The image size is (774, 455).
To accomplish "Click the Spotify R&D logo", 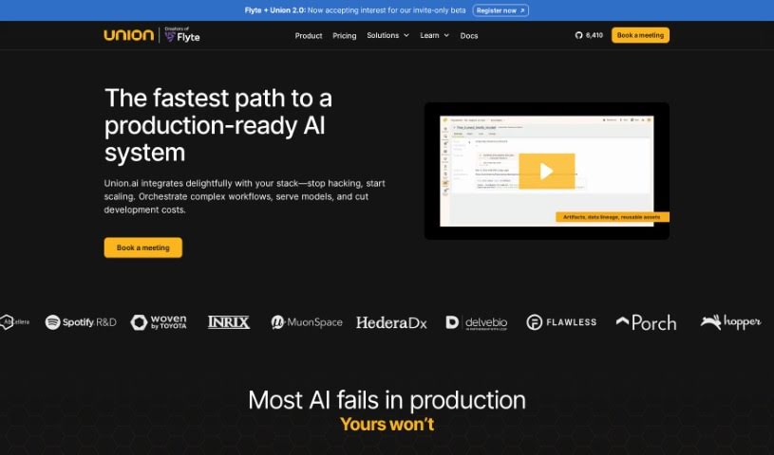I will tap(81, 322).
